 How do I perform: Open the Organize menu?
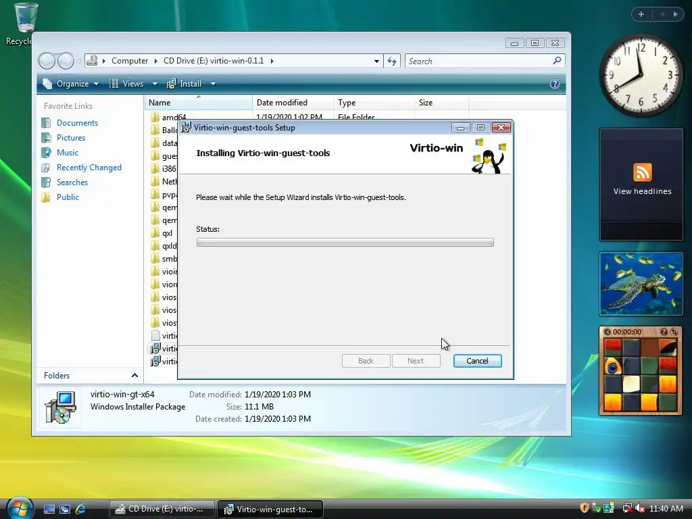[70, 84]
